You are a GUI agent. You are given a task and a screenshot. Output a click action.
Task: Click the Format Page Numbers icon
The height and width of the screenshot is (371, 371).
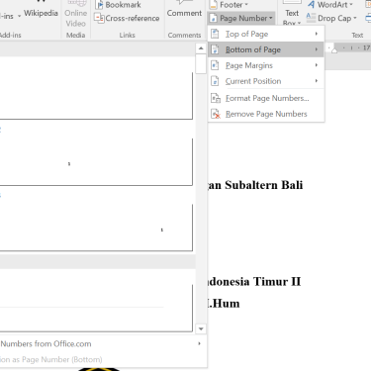216,98
